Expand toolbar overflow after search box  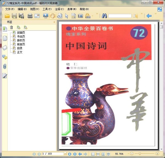[142, 14]
